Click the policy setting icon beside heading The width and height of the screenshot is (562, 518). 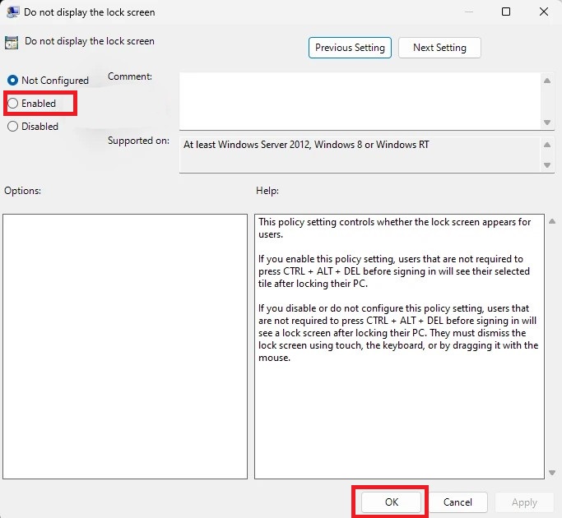tap(12, 42)
